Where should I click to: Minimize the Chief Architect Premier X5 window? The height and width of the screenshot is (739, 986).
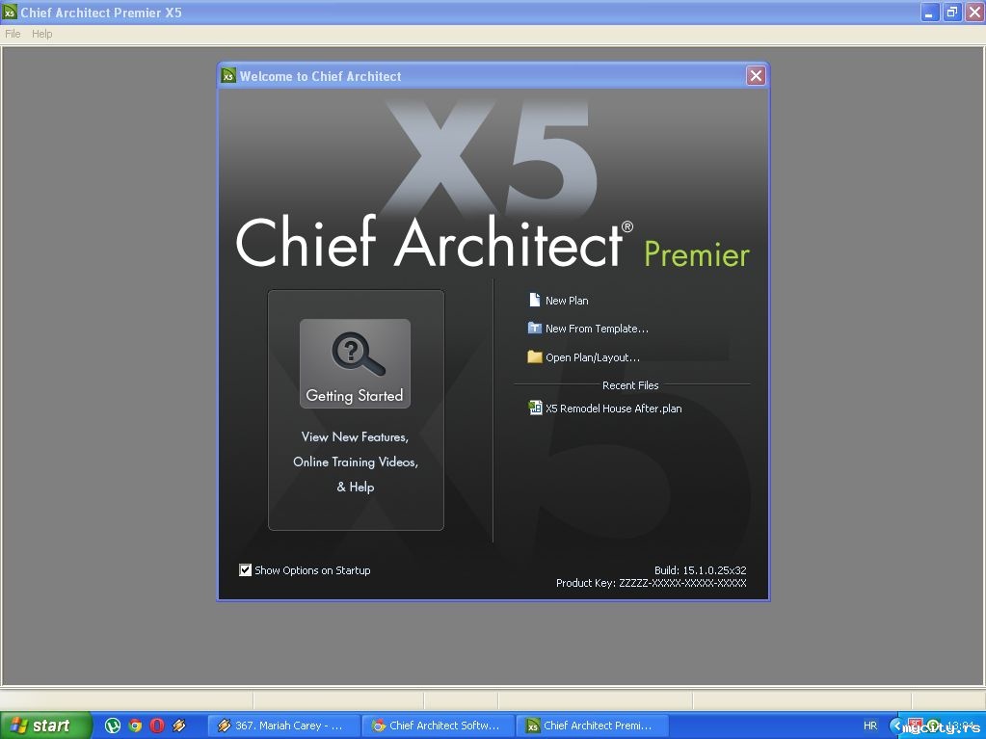(929, 12)
